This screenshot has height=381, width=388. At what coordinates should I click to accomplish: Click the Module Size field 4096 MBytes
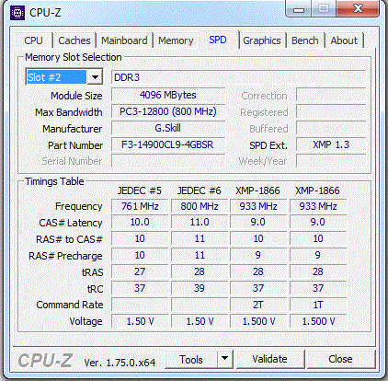point(168,95)
